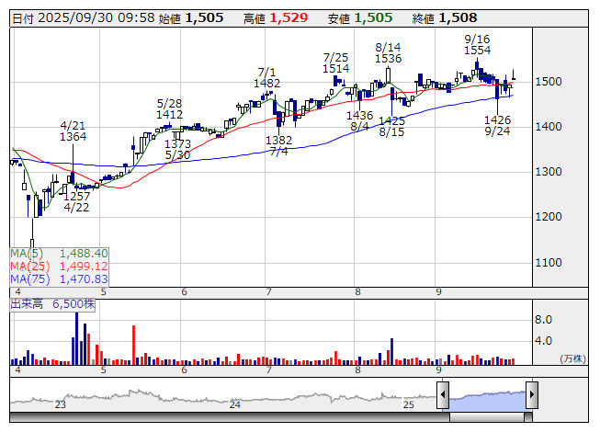Click year 23 in the navigator overview
The image size is (600, 432).
(x=61, y=404)
